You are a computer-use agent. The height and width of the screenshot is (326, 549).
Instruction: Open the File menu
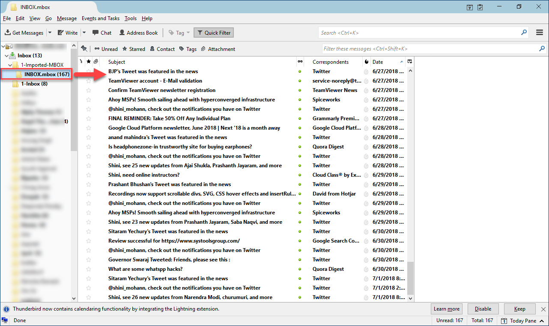tap(6, 18)
